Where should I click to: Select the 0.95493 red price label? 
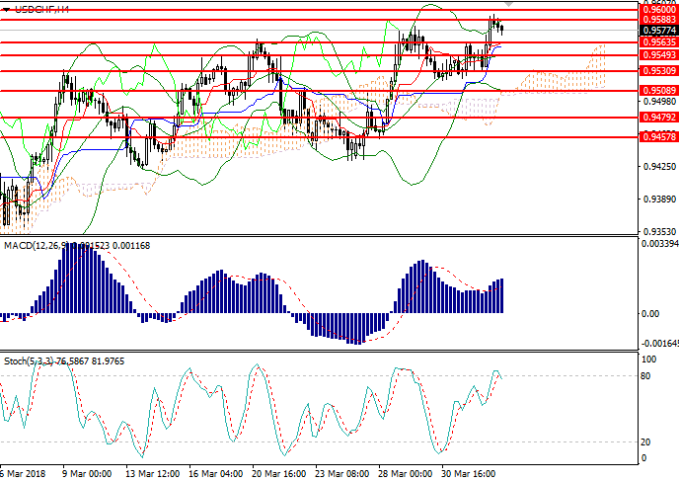point(653,55)
